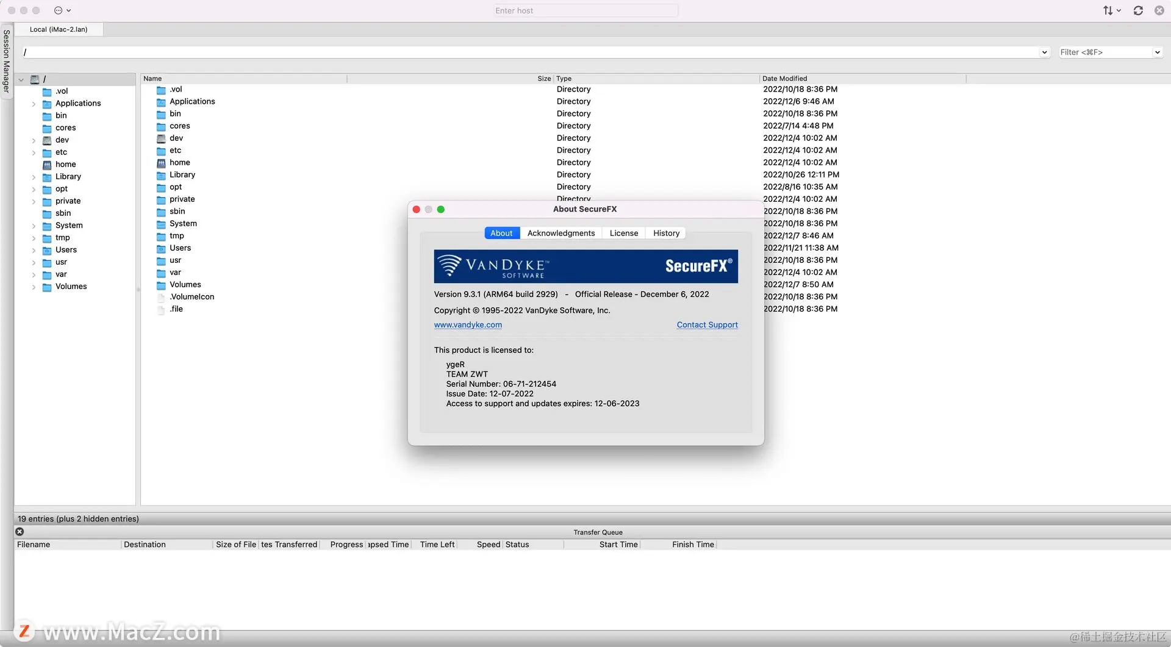1171x647 pixels.
Task: Switch to the About tab
Action: tap(501, 233)
